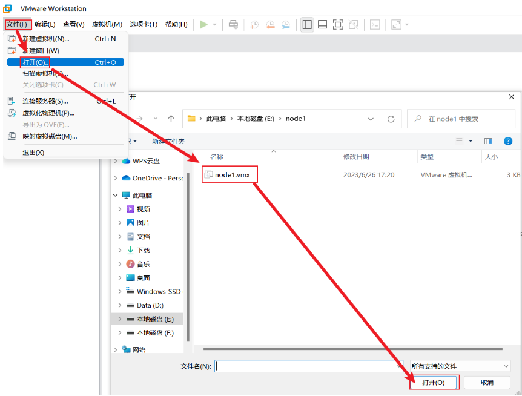Choose 退出(X) from the File menu

pyautogui.click(x=65, y=153)
